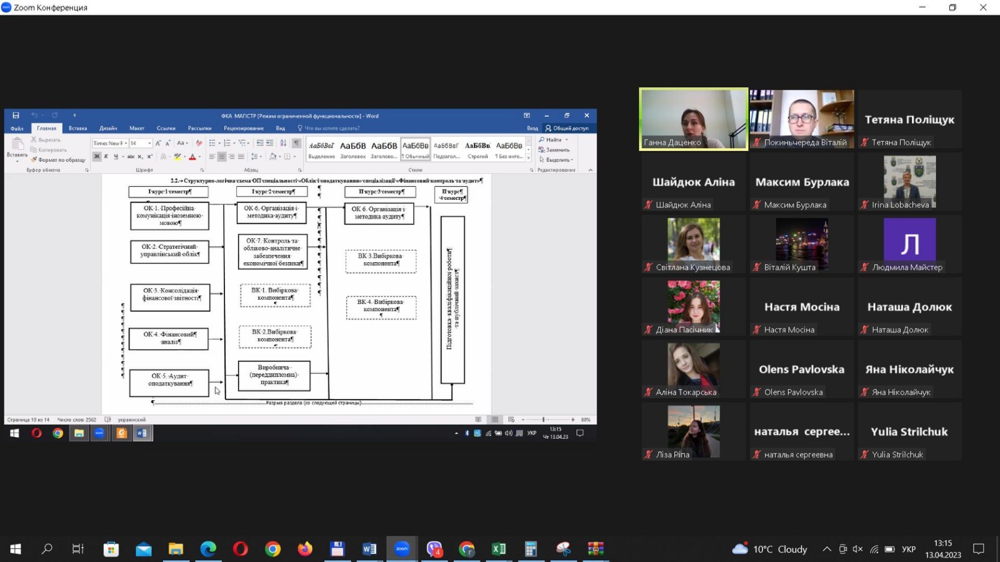The height and width of the screenshot is (562, 1000).
Task: Expand the Word styles gallery
Action: [x=529, y=158]
